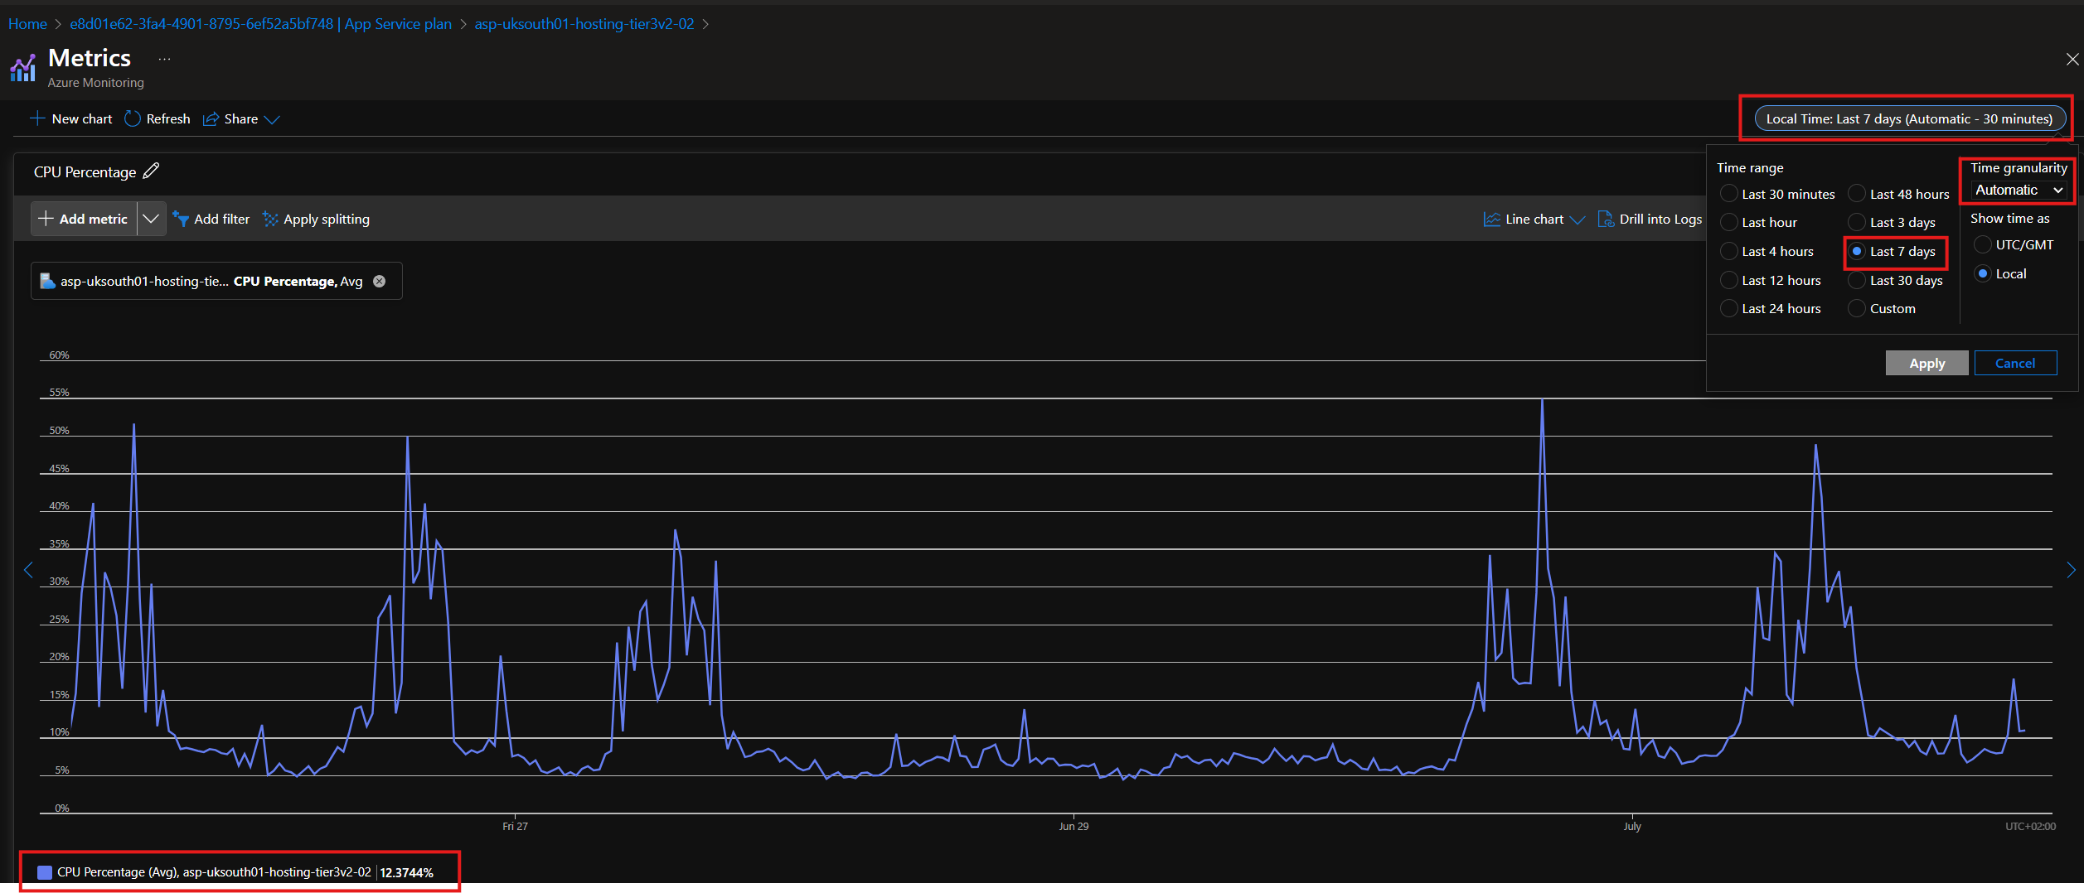
Task: Click the New chart plus icon
Action: point(37,118)
